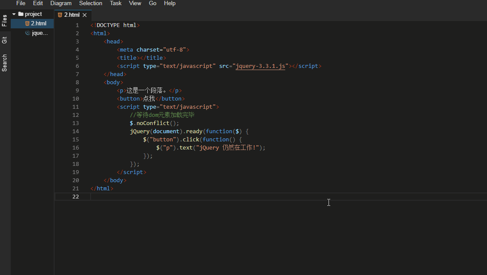Switch to the Git sidebar panel
The height and width of the screenshot is (275, 487).
coord(4,40)
